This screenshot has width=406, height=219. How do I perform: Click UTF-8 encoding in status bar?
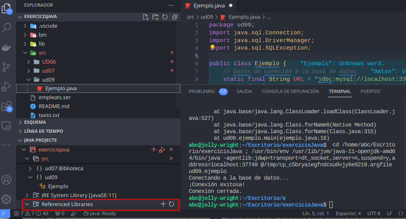374,214
